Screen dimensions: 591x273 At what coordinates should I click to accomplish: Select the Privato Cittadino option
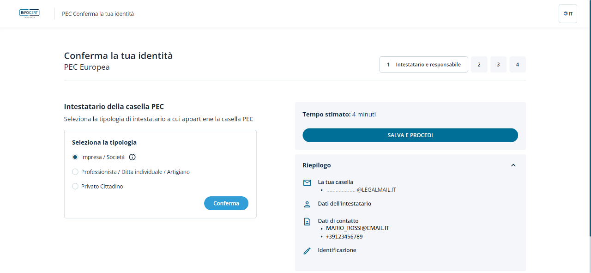(x=75, y=187)
